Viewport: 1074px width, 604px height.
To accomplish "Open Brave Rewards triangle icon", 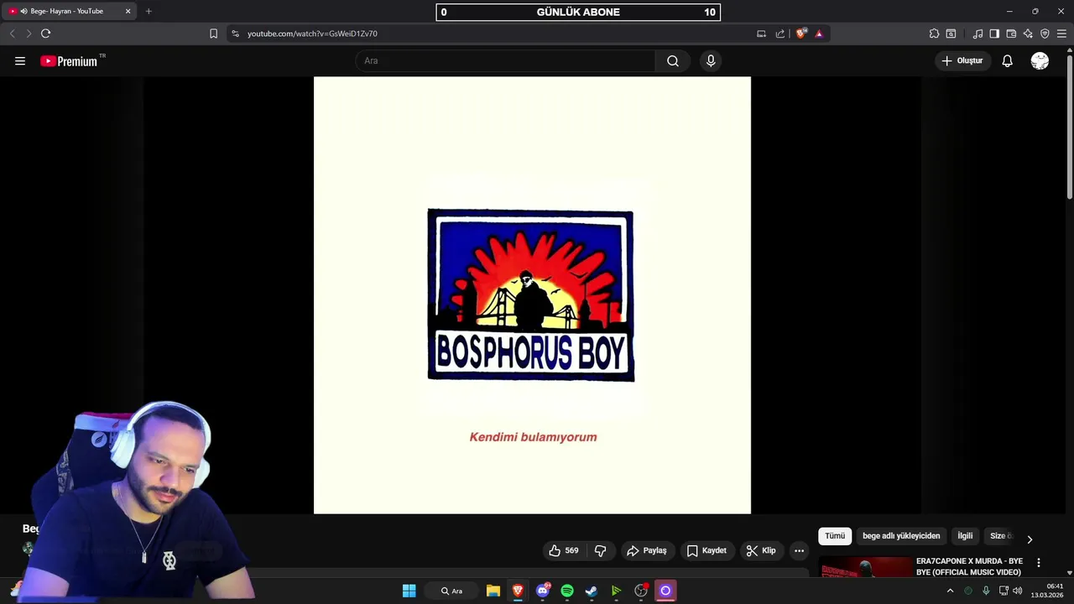I will 819,34.
